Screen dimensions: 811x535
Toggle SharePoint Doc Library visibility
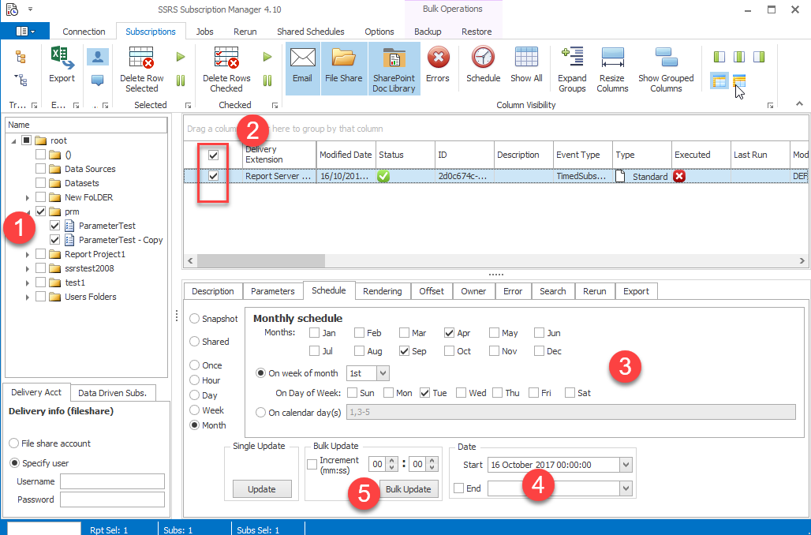pos(394,69)
